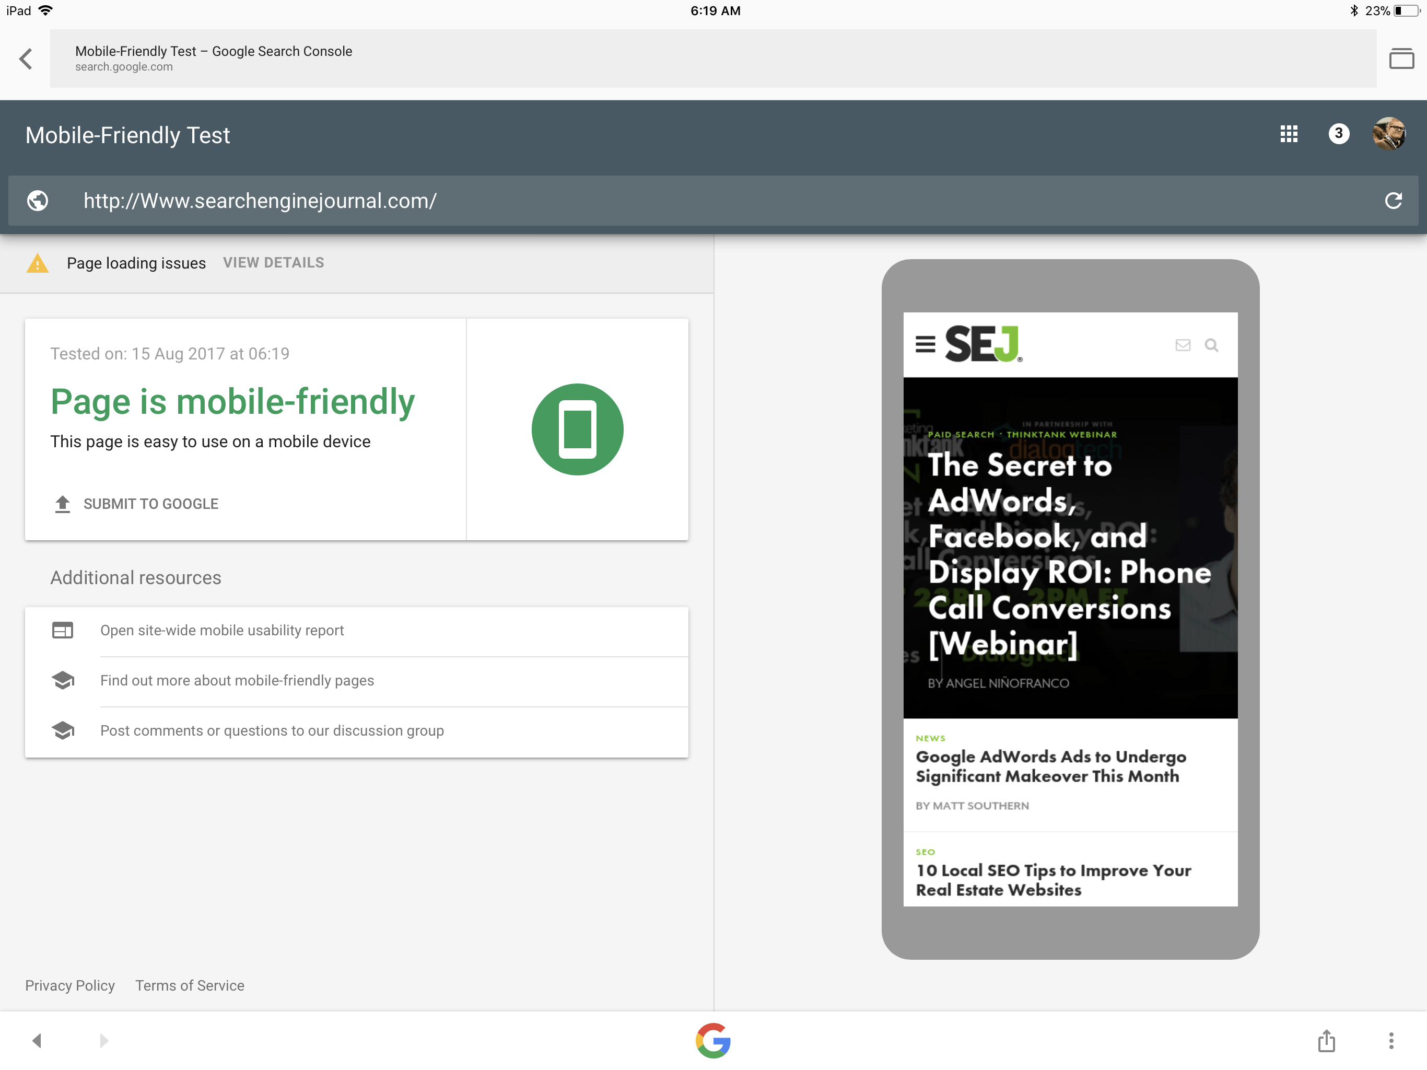
Task: Rerun test with refresh icon
Action: (1393, 201)
